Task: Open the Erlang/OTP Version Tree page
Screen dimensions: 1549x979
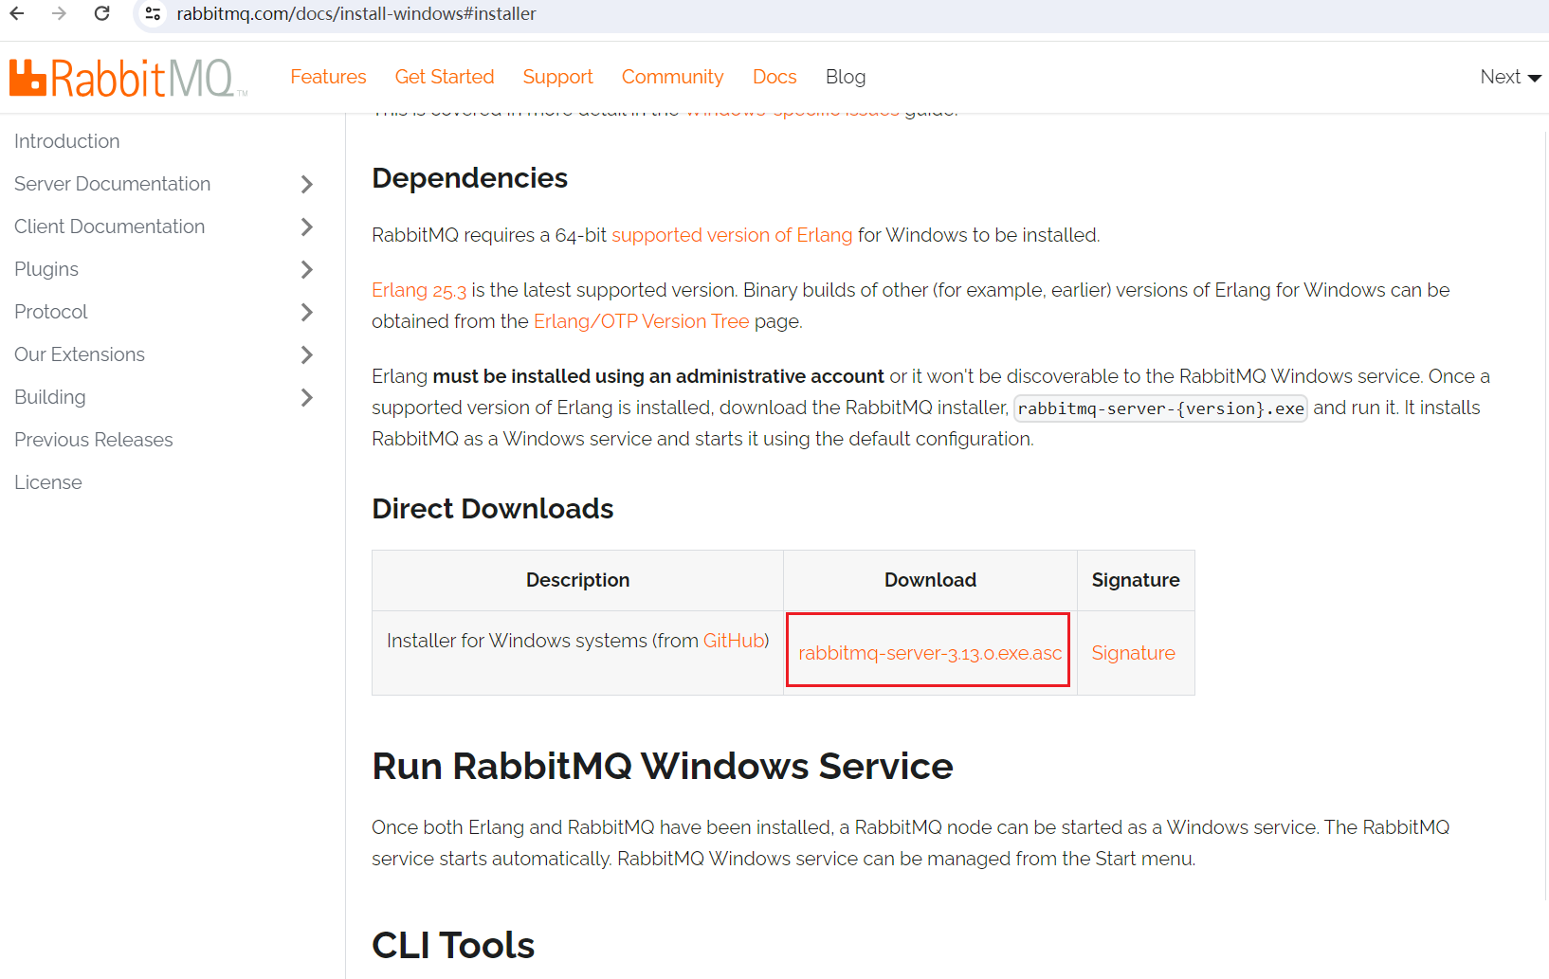Action: click(641, 321)
